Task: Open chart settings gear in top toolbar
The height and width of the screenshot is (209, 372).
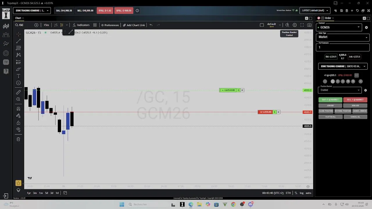Action: 295,25
